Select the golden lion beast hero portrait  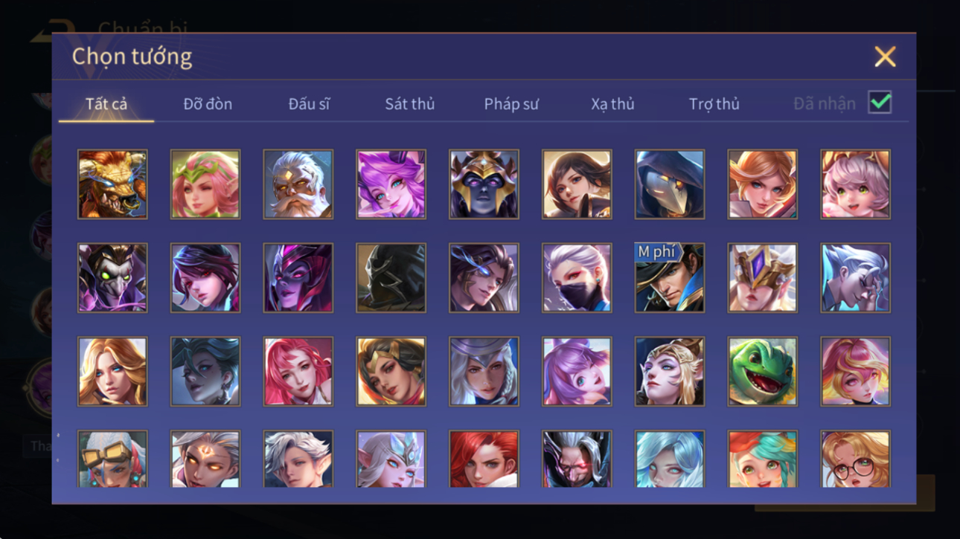[x=112, y=184]
